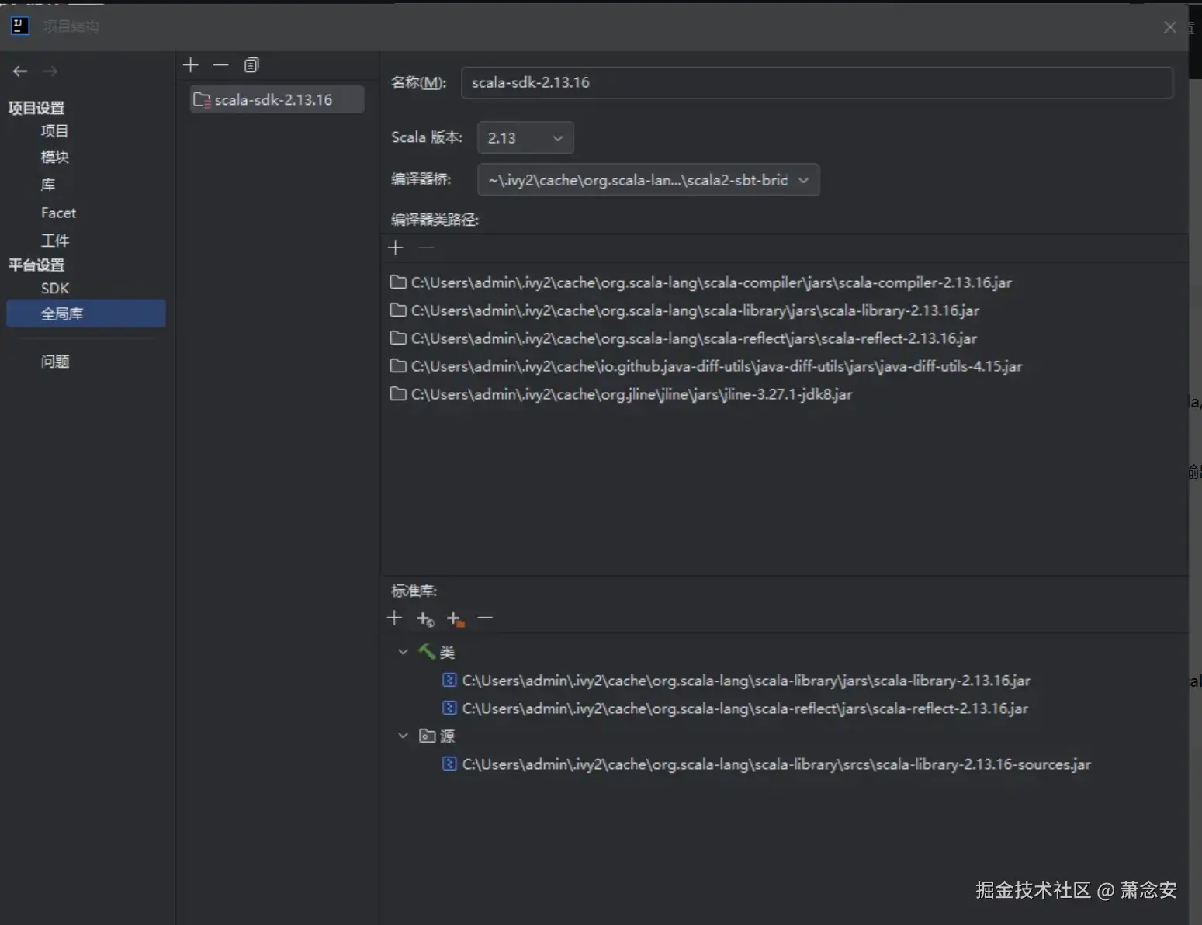Select 全局库 in sidebar
The height and width of the screenshot is (925, 1202).
click(x=86, y=314)
